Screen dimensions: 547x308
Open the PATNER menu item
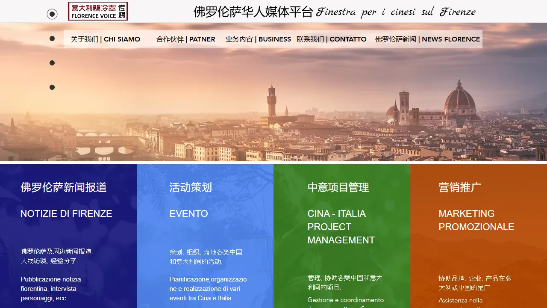(185, 39)
